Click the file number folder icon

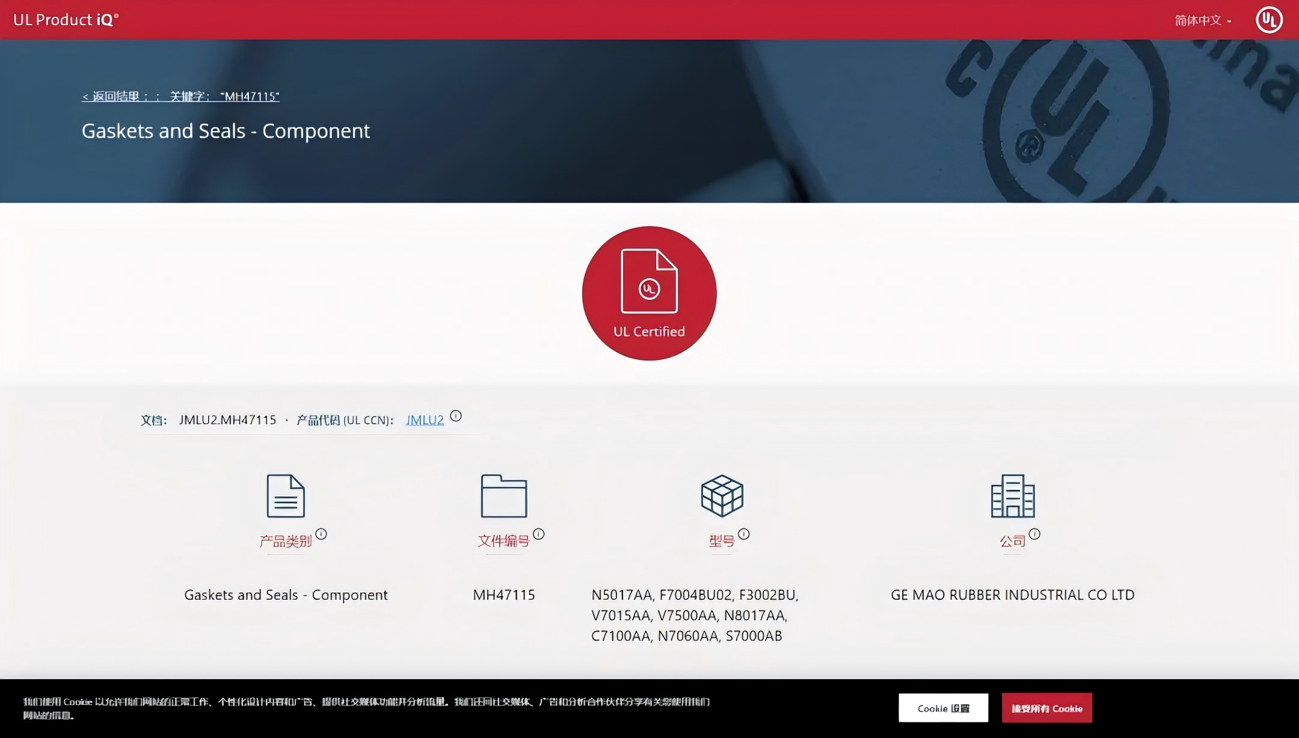click(x=503, y=496)
